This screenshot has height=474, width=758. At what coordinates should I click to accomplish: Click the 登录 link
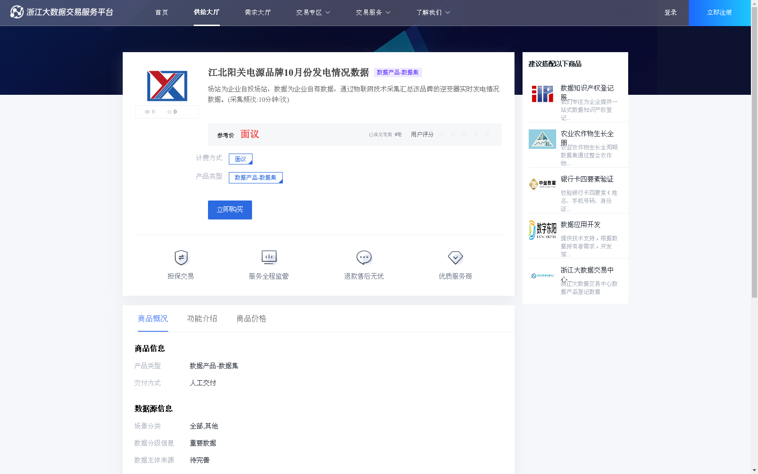click(670, 12)
